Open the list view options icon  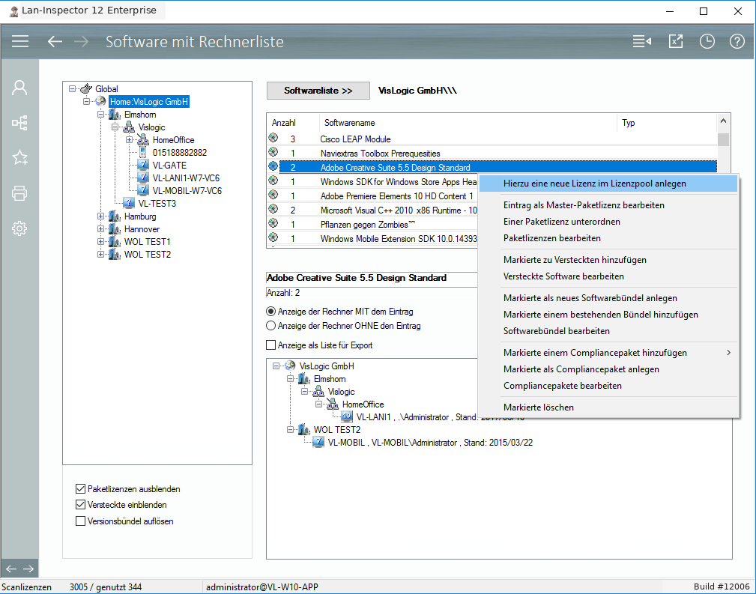coord(641,41)
